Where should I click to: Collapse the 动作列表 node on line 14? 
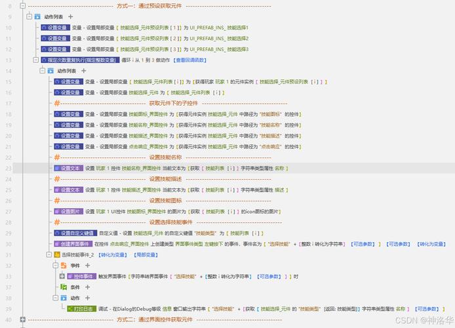pos(43,71)
